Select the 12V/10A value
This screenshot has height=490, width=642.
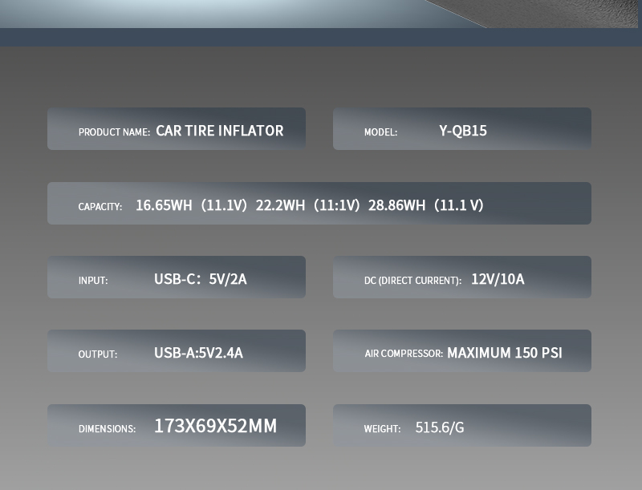498,279
